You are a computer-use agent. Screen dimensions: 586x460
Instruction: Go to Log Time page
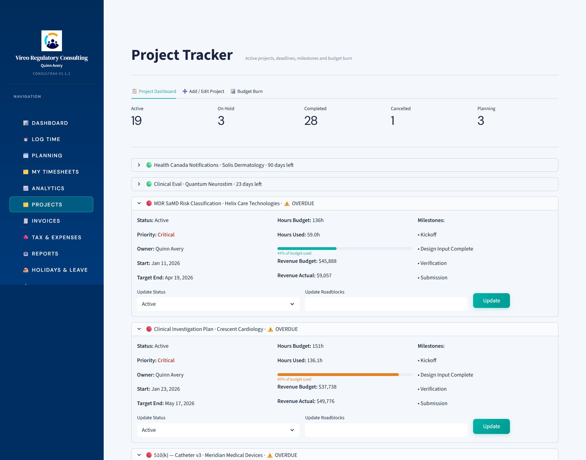pyautogui.click(x=51, y=139)
